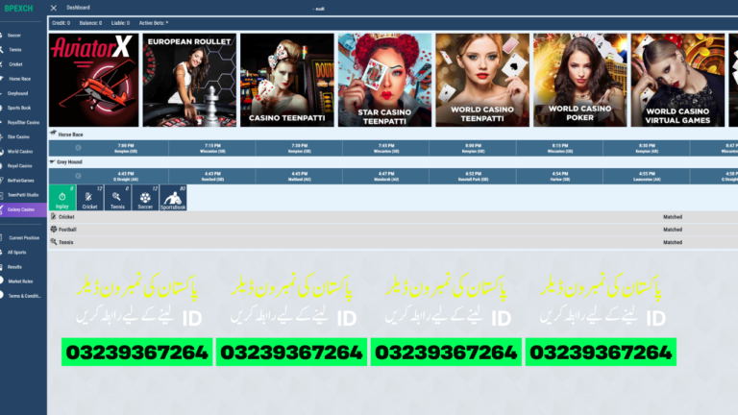Open Horse Race in the sidebar
Screen dimensions: 738x415
pyautogui.click(x=20, y=78)
